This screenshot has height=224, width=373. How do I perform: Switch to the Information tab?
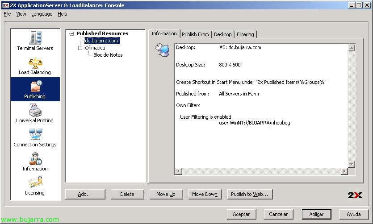(164, 33)
